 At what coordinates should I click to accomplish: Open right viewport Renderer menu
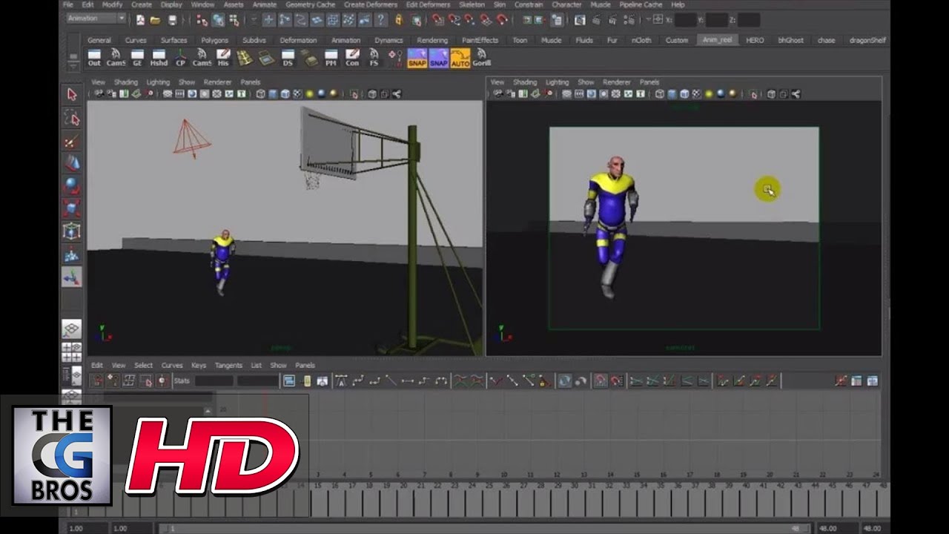617,82
